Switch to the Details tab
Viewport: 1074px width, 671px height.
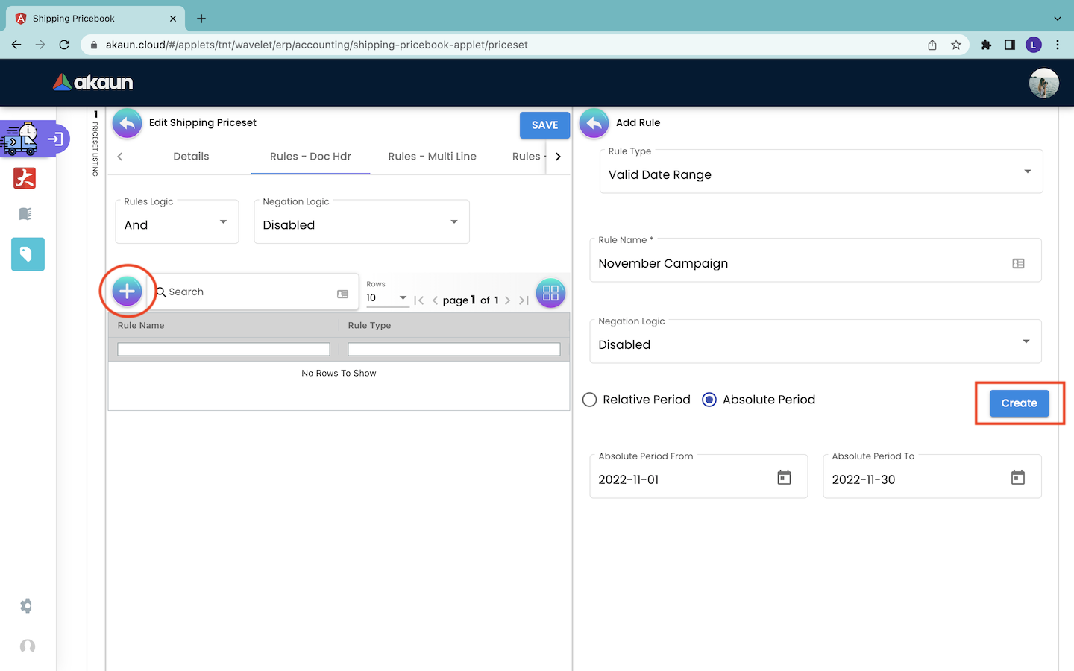(x=191, y=157)
